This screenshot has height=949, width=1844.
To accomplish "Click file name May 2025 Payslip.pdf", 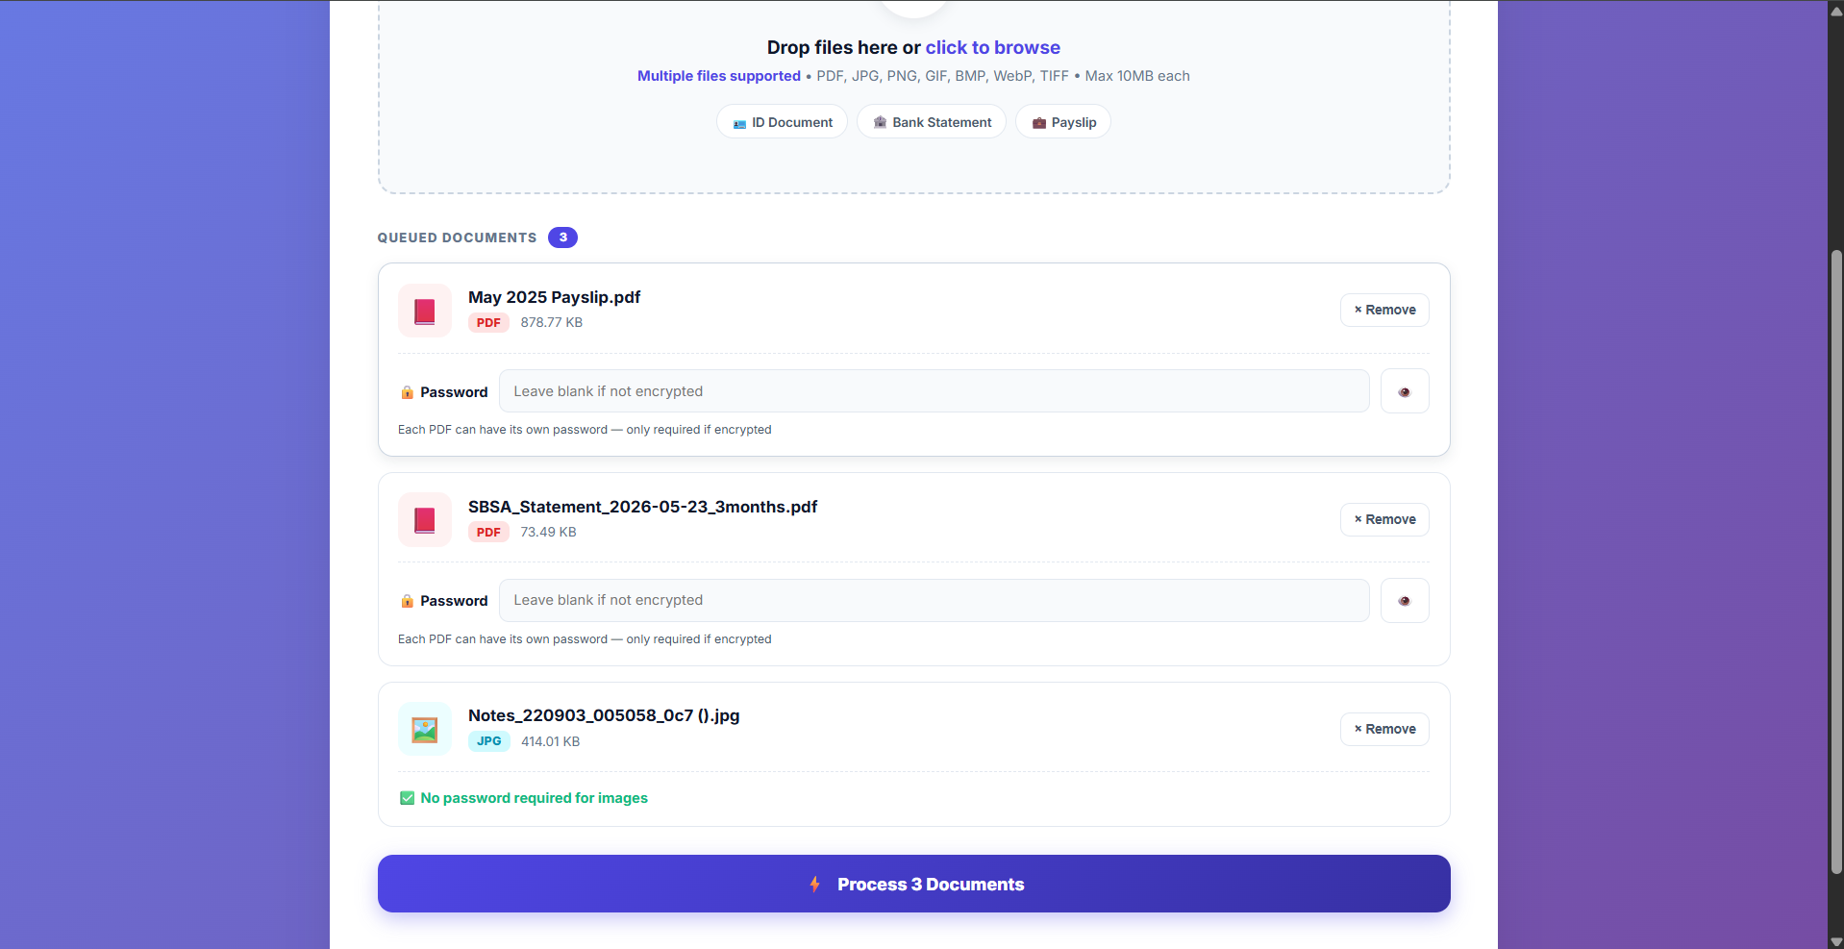I will (555, 297).
